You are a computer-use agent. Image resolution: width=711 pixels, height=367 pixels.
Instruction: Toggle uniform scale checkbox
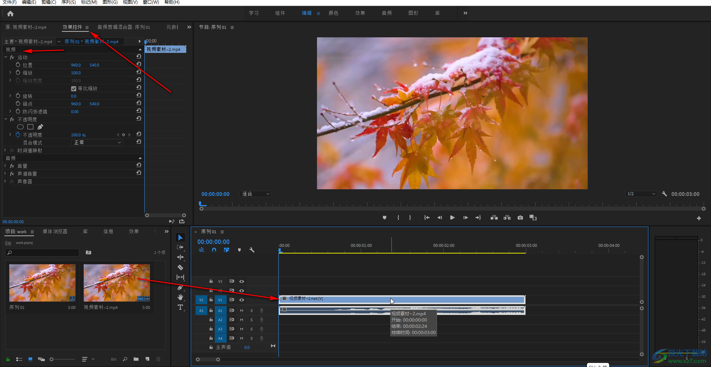coord(74,89)
